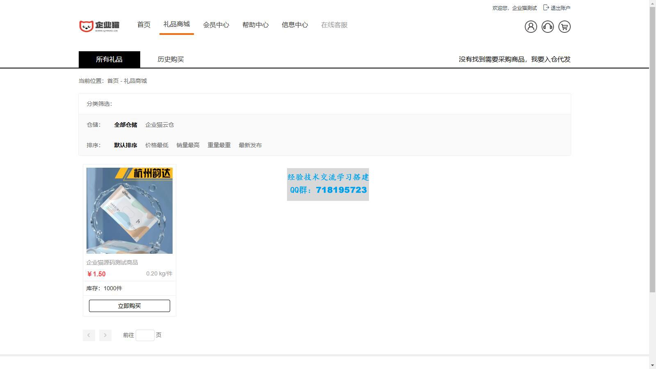Image resolution: width=656 pixels, height=369 pixels.
Task: Select 全部仓储 filter
Action: [x=125, y=125]
